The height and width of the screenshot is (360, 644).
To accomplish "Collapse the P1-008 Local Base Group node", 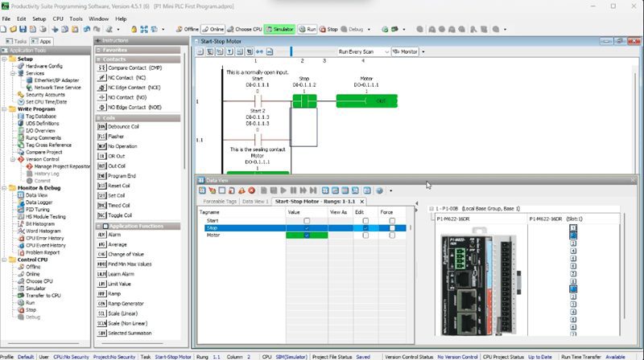I will pos(431,208).
